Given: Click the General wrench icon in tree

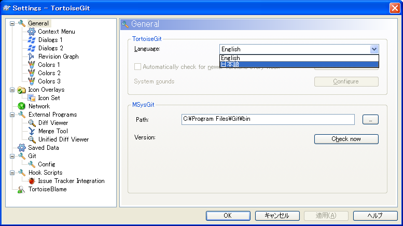Looking at the screenshot, I should (x=22, y=23).
